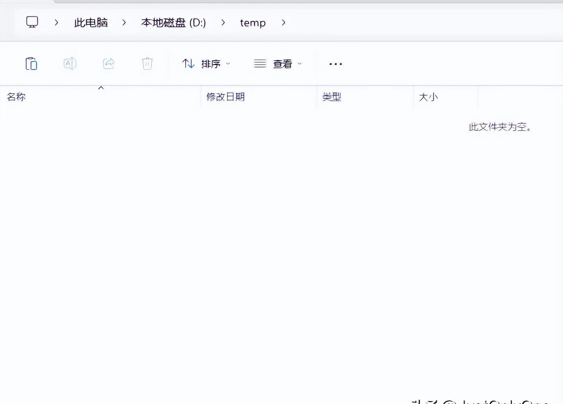Expand chevron after 本地磁盘 (D:) breadcrumb
This screenshot has width=563, height=404.
click(223, 23)
